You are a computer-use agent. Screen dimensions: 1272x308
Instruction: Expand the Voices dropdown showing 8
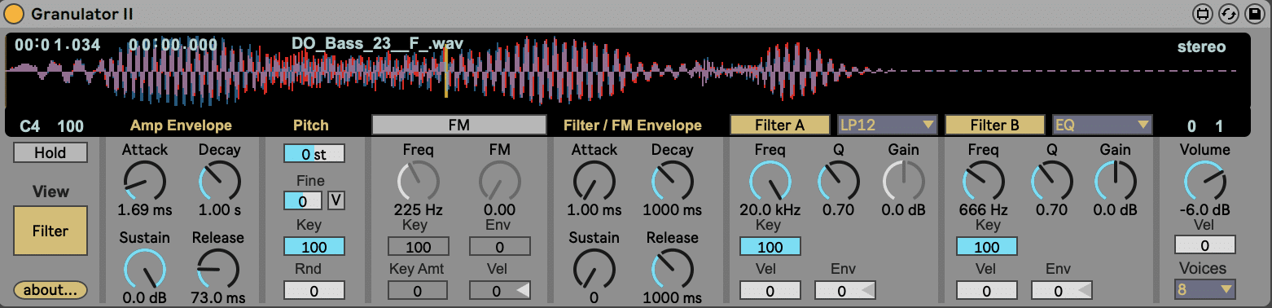[x=1204, y=289]
